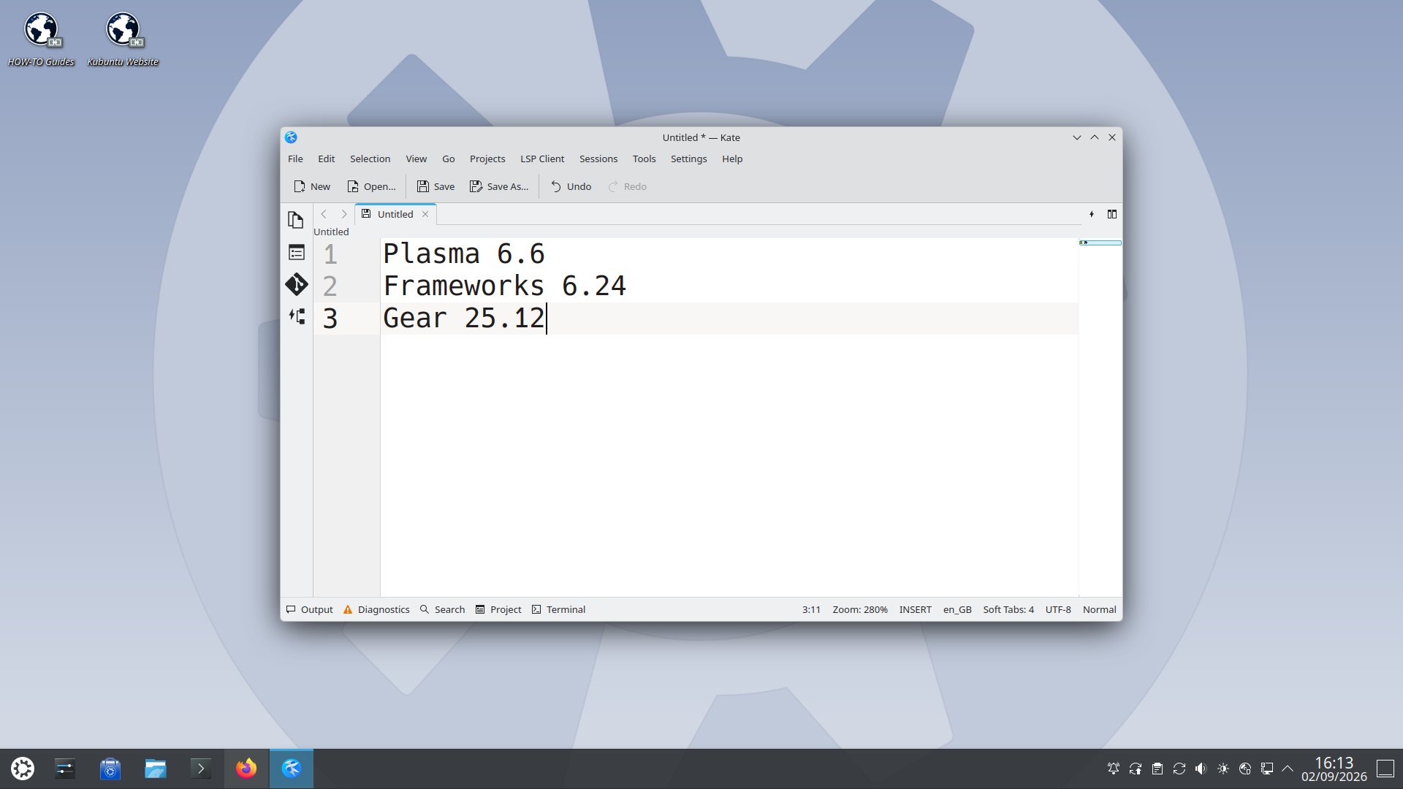Click the minimap scrollbar preview
1403x789 pixels.
coord(1100,243)
